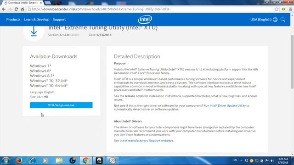Open Intel Driver Update Utility link
Viewport: 294px width, 165px height.
[x=228, y=105]
